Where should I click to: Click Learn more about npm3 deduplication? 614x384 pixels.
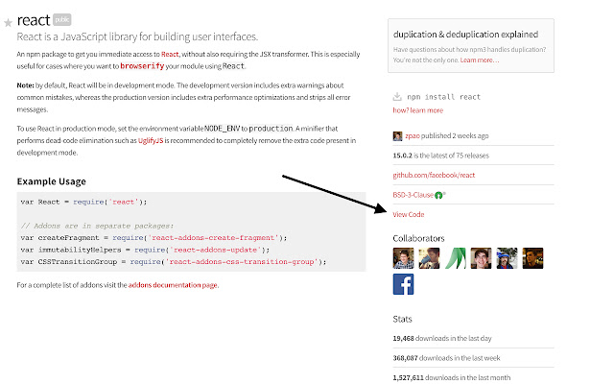click(x=480, y=60)
